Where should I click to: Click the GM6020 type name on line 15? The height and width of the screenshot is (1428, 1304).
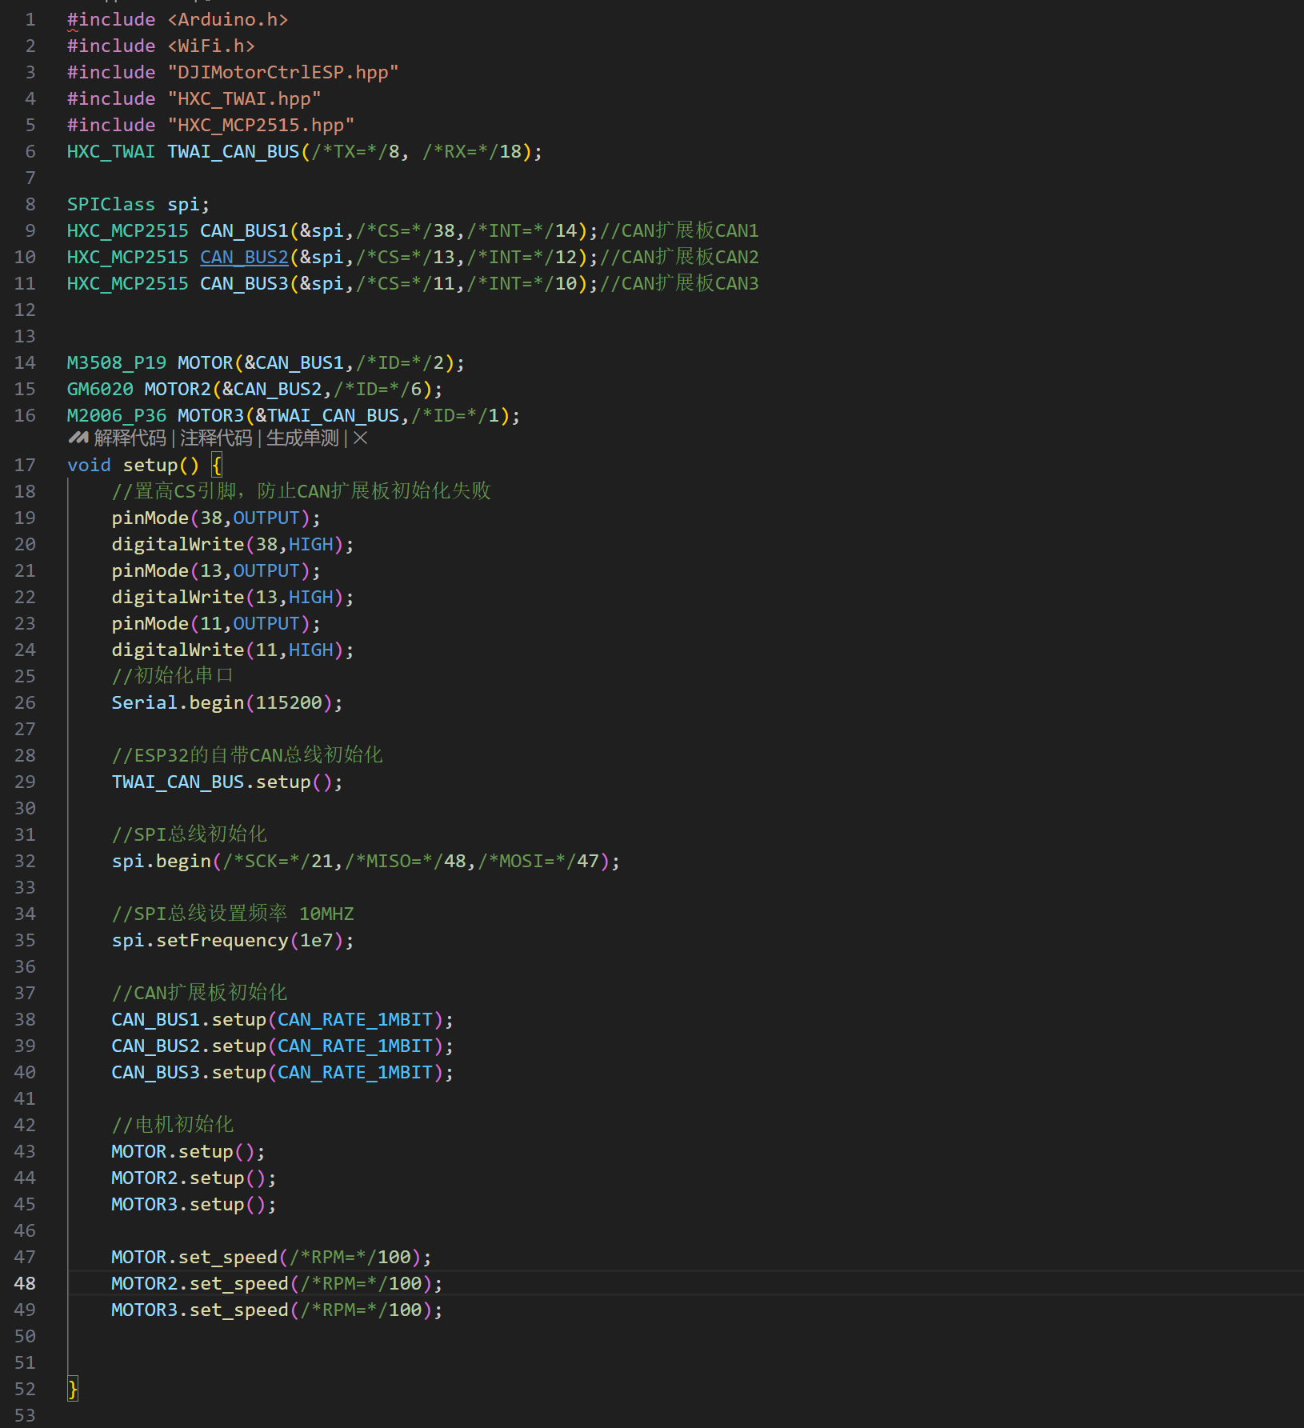(x=100, y=389)
